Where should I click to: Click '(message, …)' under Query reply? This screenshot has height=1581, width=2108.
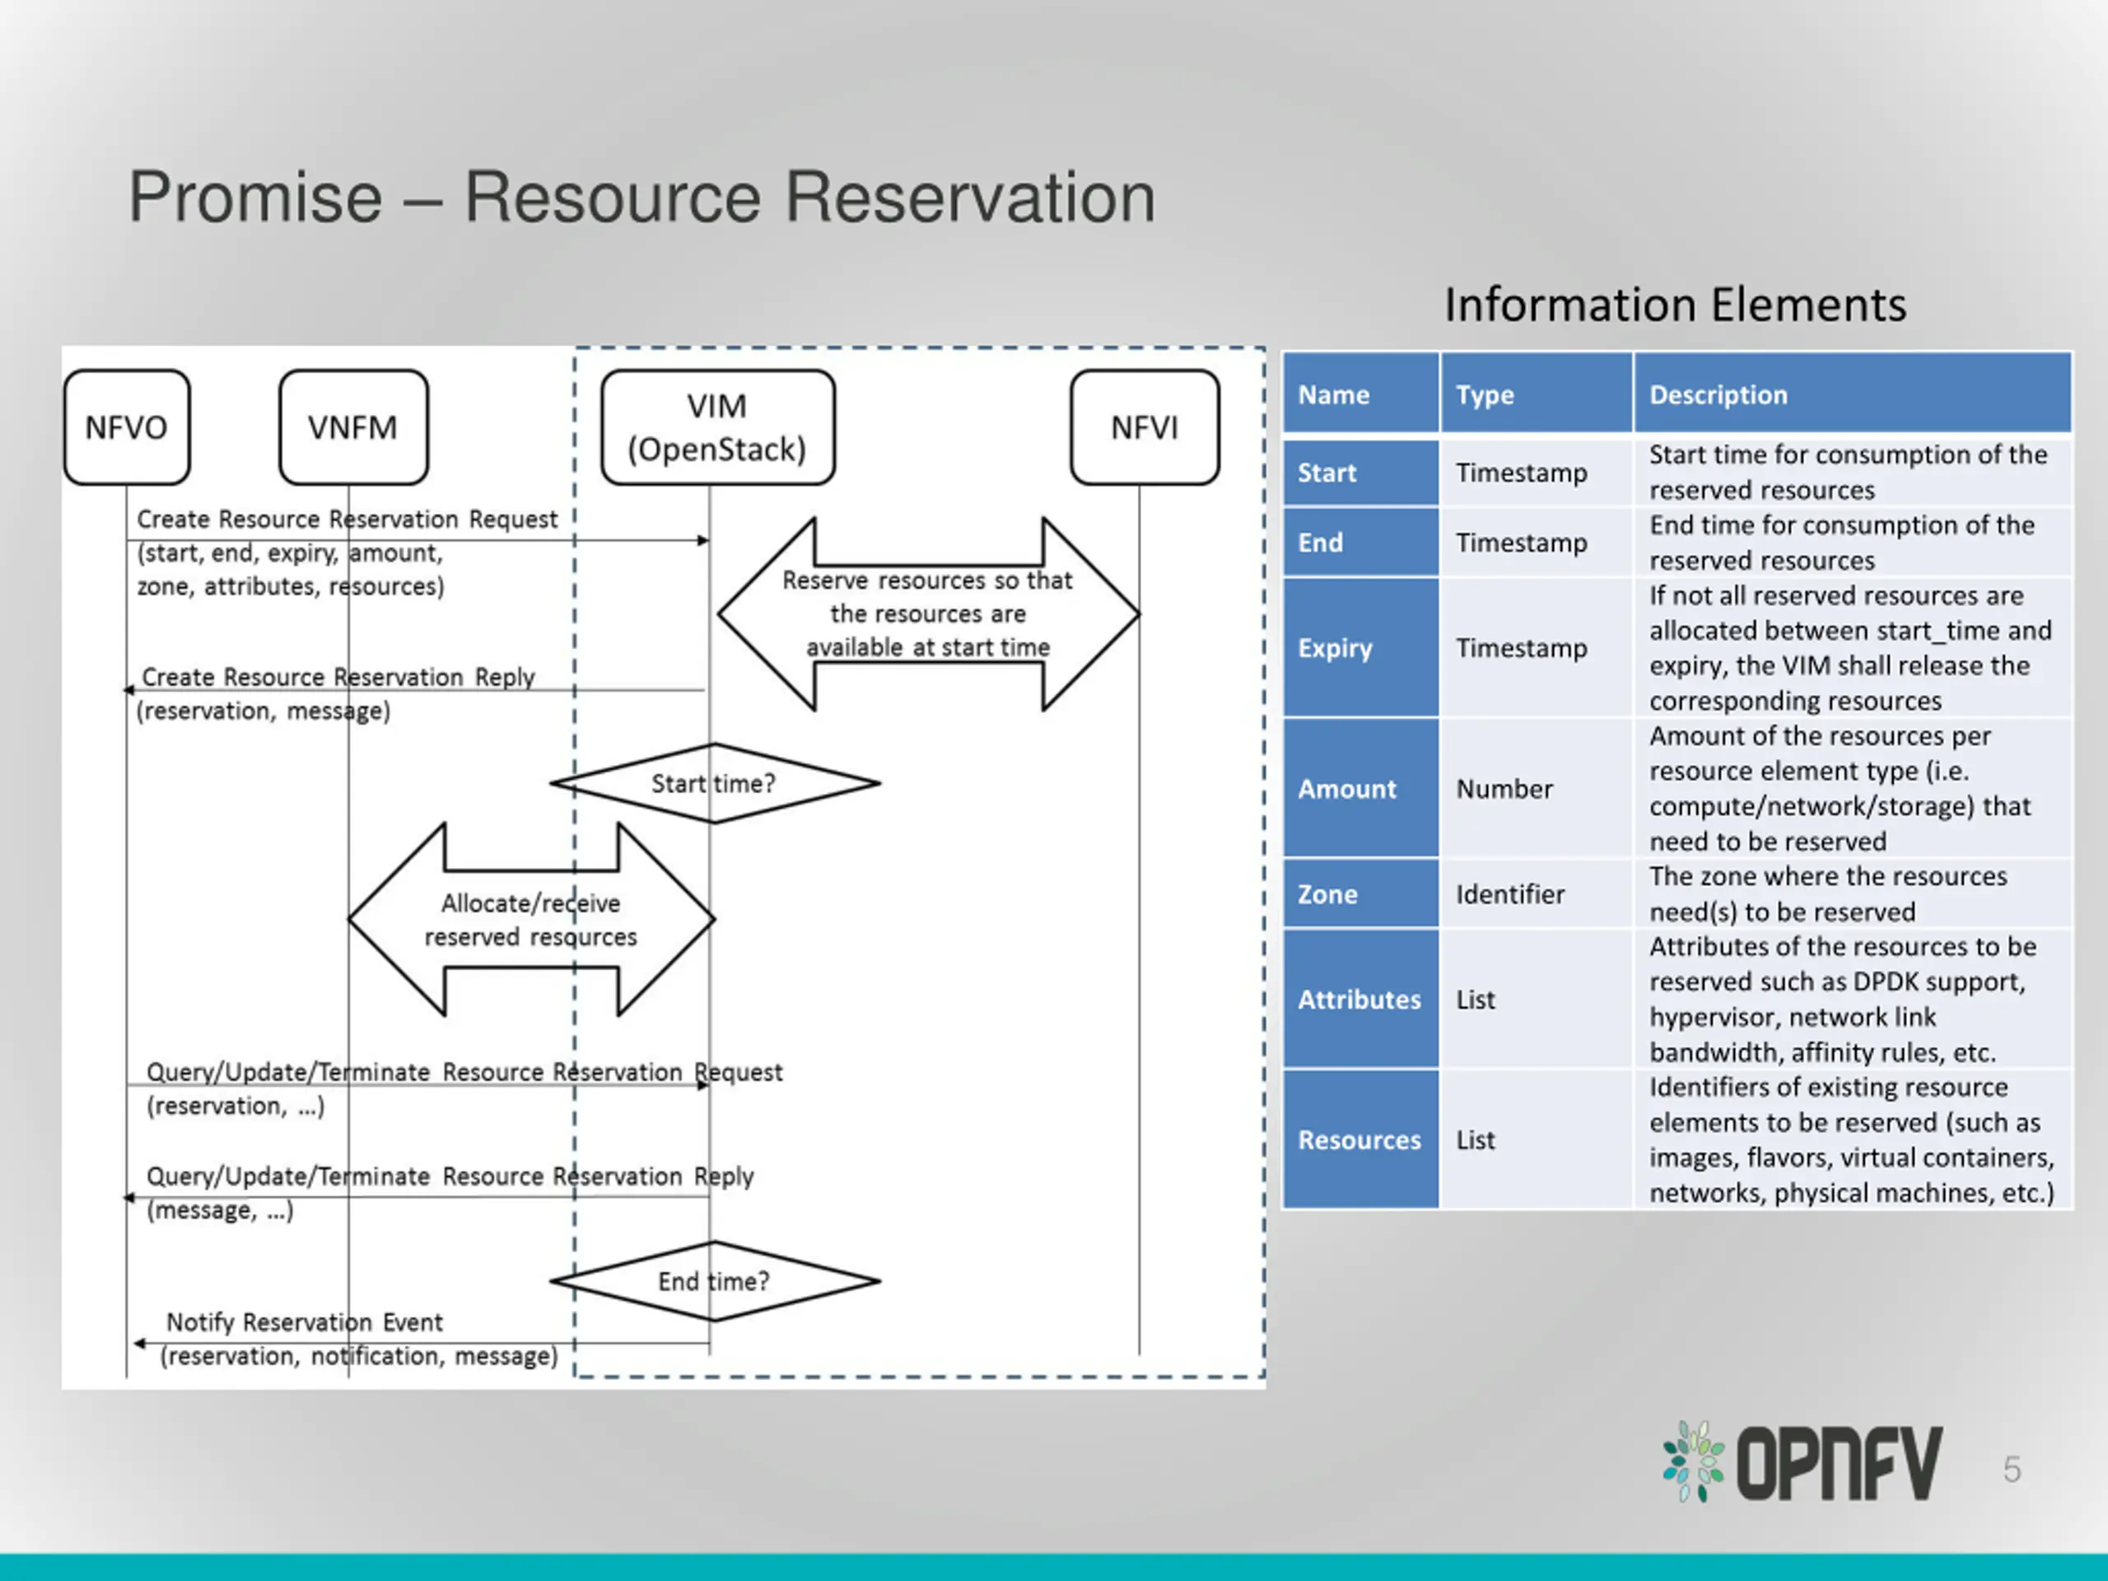point(220,1210)
